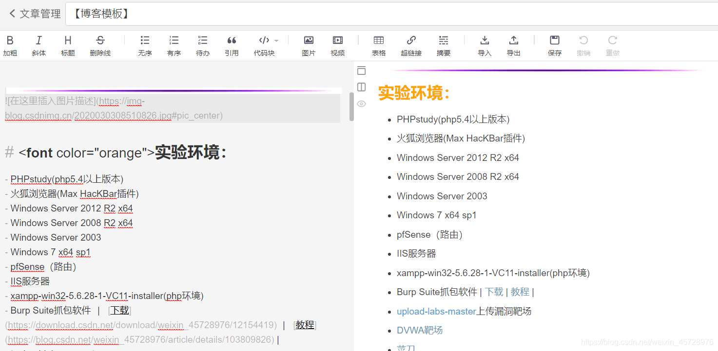This screenshot has height=351, width=718.
Task: Insert hyperlink with 超链接 icon
Action: pyautogui.click(x=411, y=46)
